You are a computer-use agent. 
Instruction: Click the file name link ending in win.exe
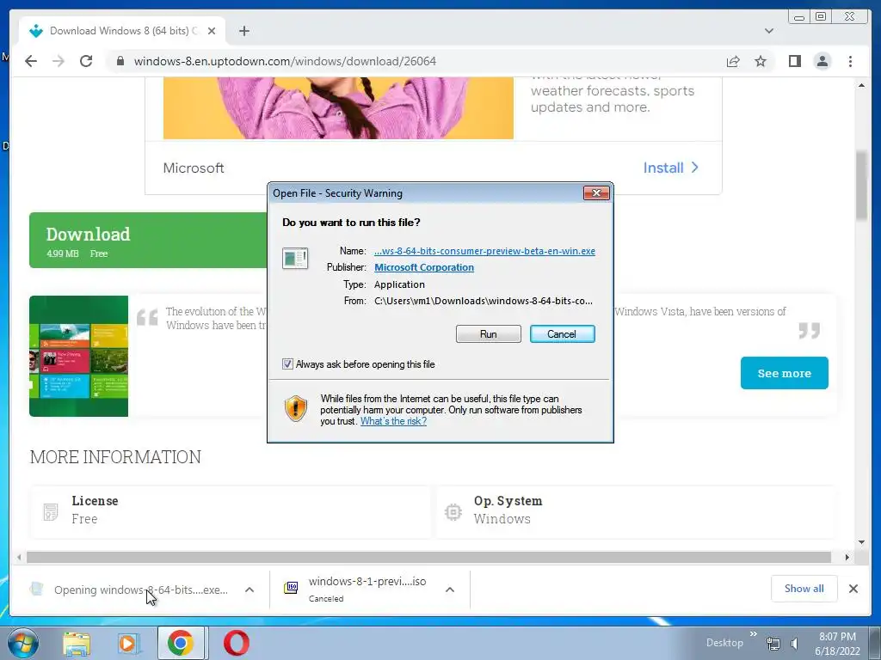pyautogui.click(x=484, y=251)
